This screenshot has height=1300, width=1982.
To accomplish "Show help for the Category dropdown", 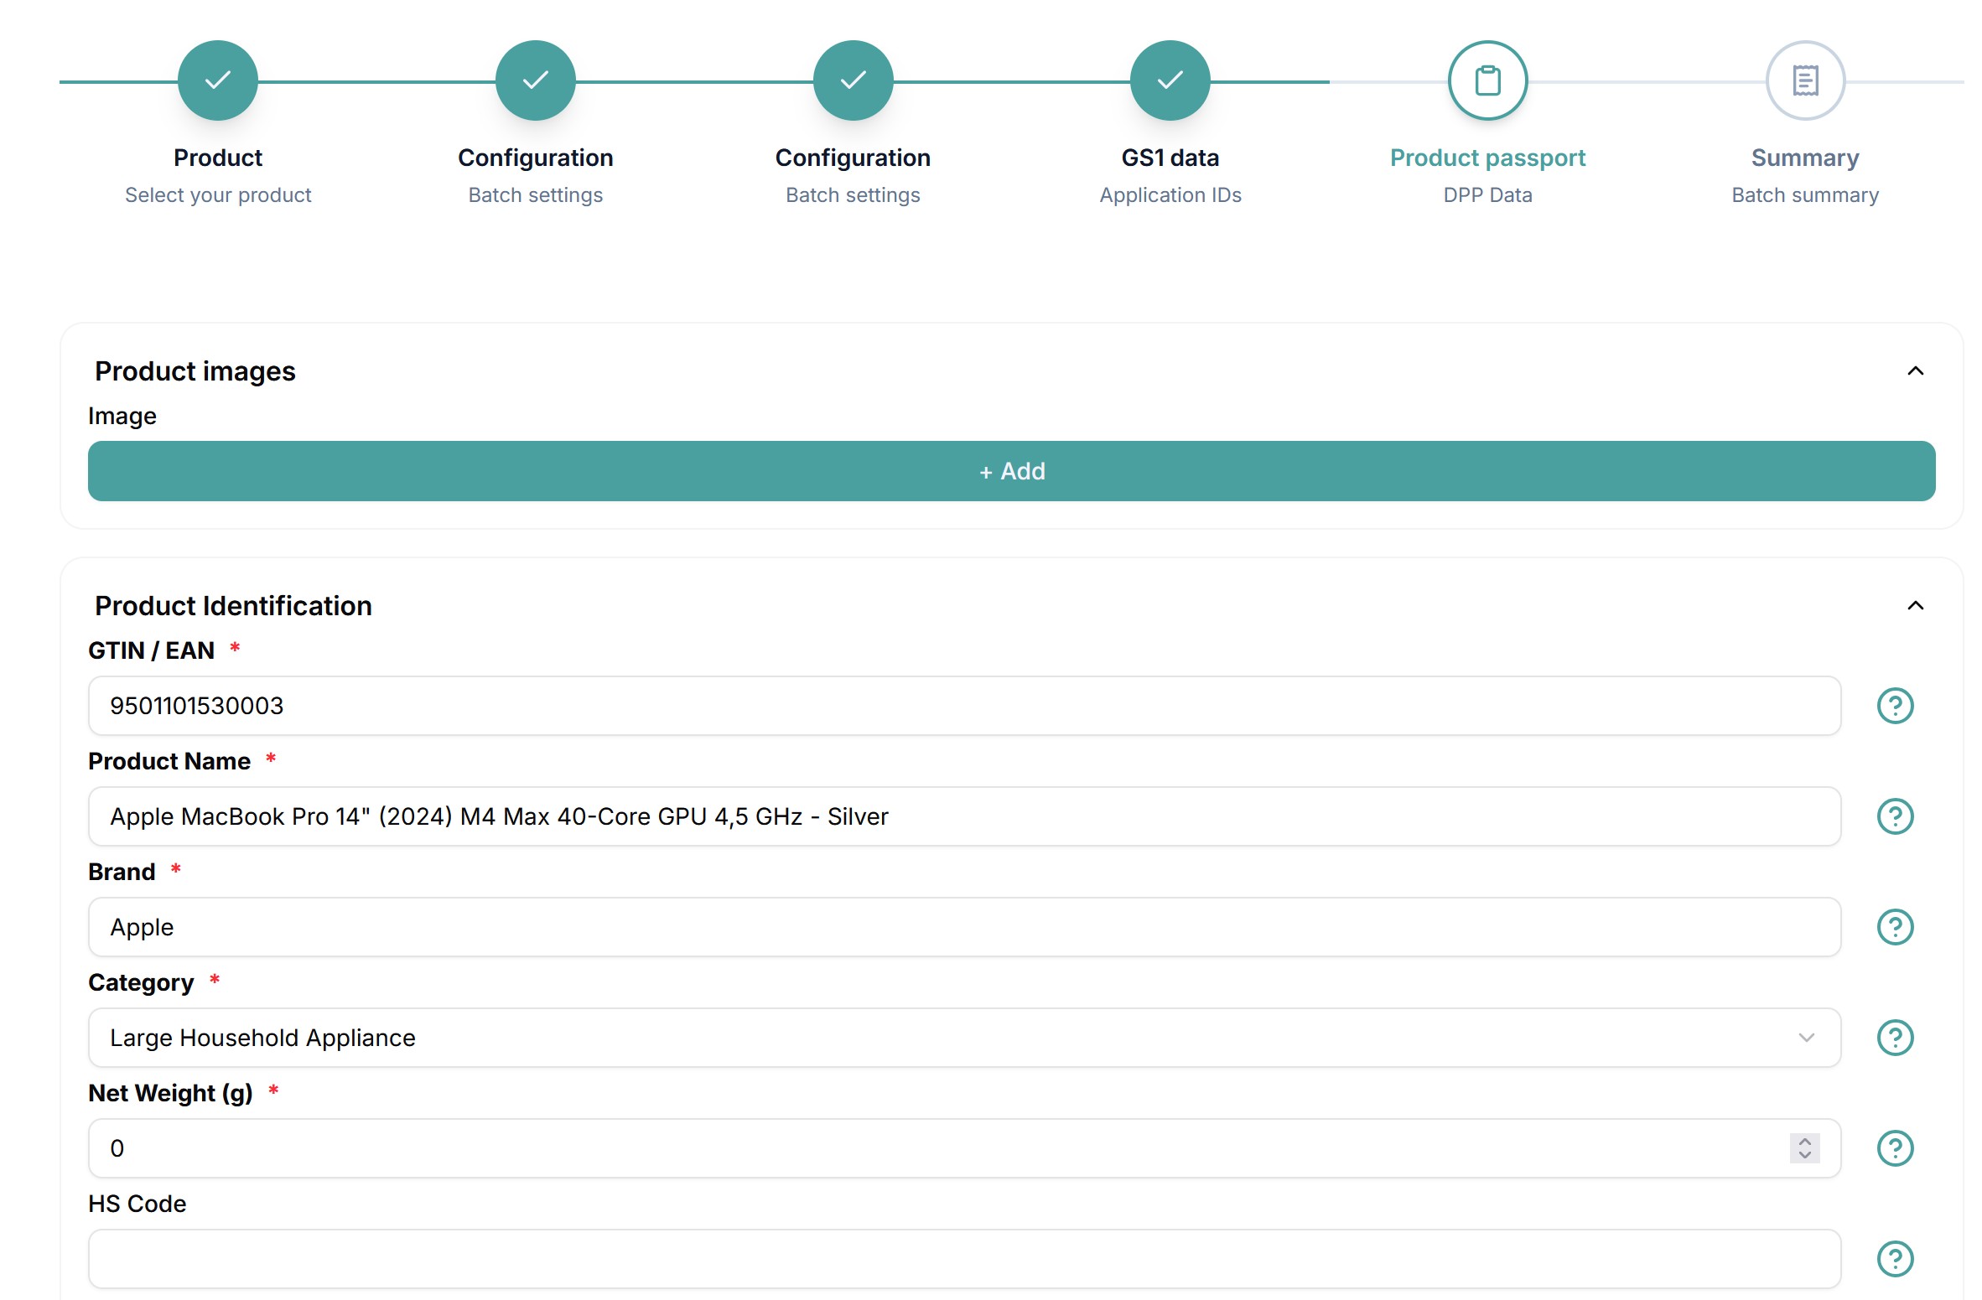I will click(1894, 1038).
